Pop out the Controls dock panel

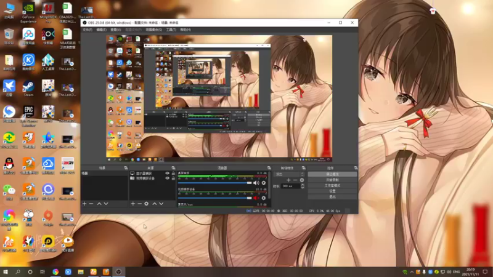click(x=356, y=168)
